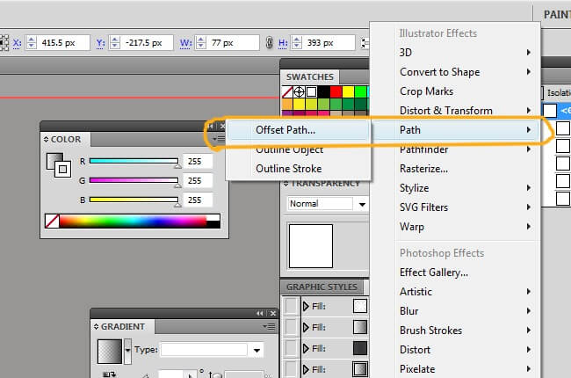Select the None swatch in the Color panel
Image resolution: width=571 pixels, height=378 pixels.
pos(52,222)
